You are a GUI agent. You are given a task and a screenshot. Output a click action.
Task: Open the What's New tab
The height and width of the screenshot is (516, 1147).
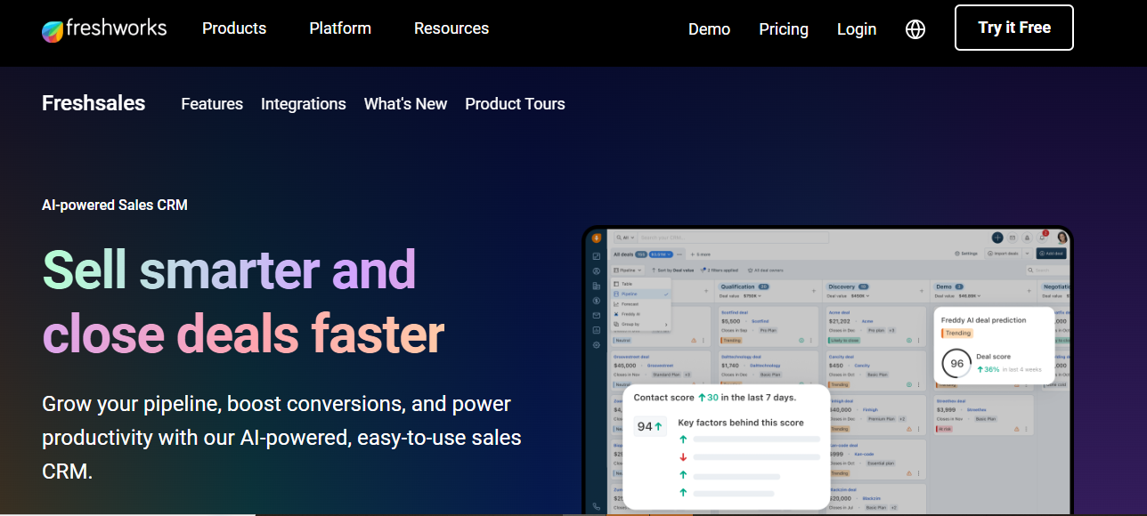pyautogui.click(x=406, y=104)
